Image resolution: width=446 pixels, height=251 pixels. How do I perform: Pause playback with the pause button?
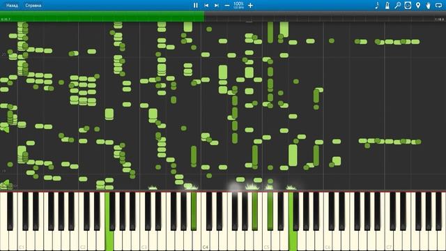pos(195,6)
